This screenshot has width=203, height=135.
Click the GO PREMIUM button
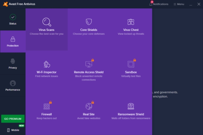[13, 119]
